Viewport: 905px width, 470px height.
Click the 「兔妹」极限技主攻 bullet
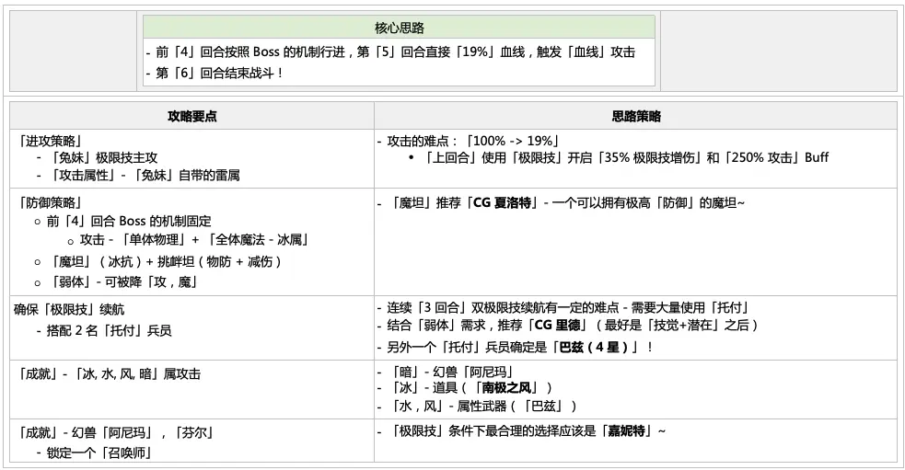click(x=97, y=157)
